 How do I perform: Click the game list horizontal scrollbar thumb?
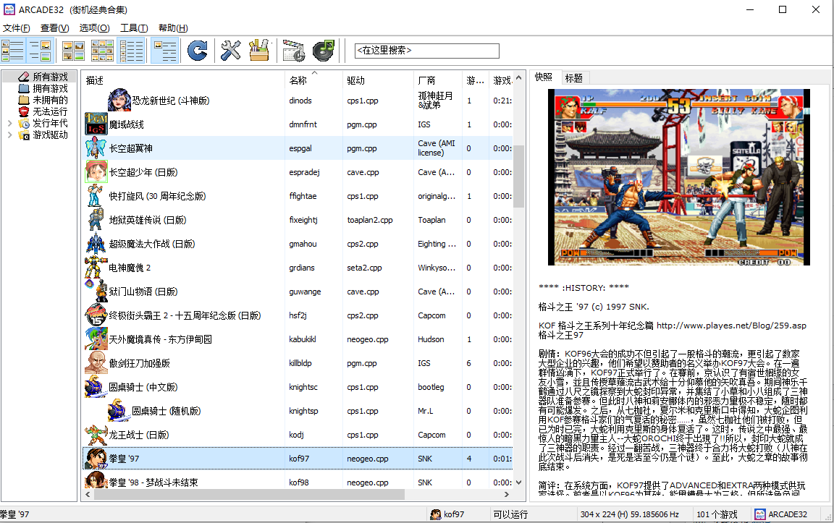[x=249, y=494]
